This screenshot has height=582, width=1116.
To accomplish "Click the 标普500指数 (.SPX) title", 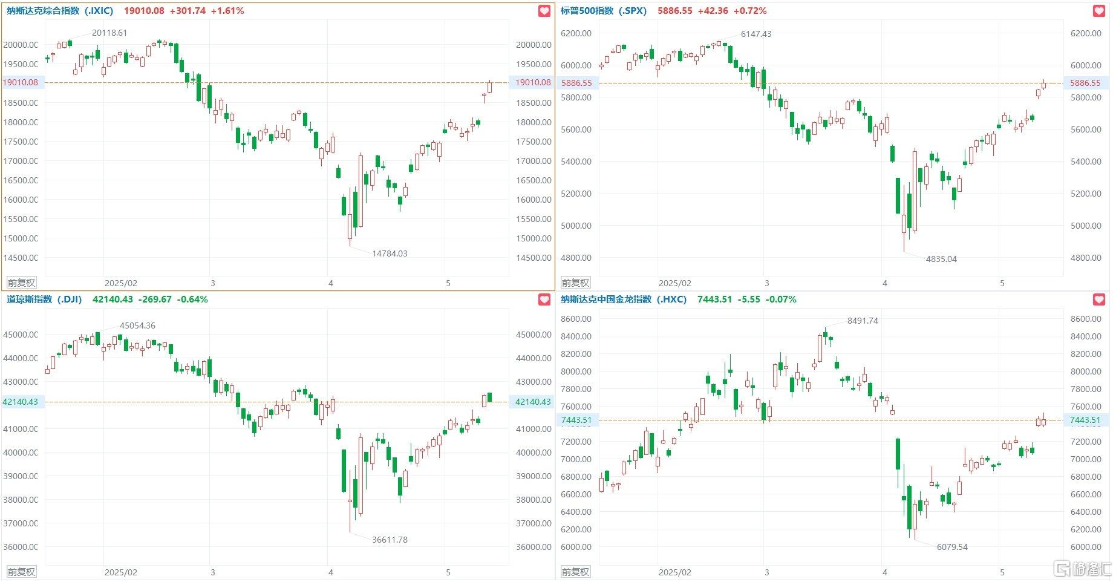I will (x=603, y=11).
